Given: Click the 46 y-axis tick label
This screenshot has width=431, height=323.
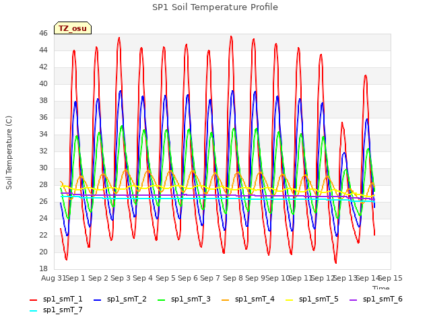Looking at the screenshot, I should click(x=43, y=33).
